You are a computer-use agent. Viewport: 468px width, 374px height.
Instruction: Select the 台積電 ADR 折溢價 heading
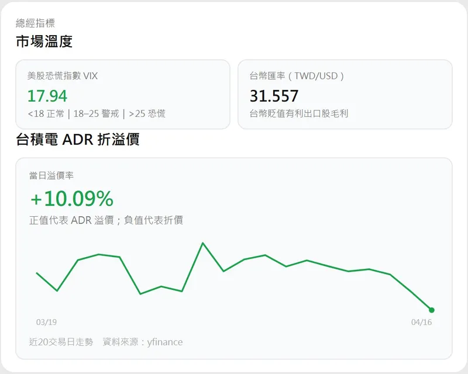[x=78, y=139]
